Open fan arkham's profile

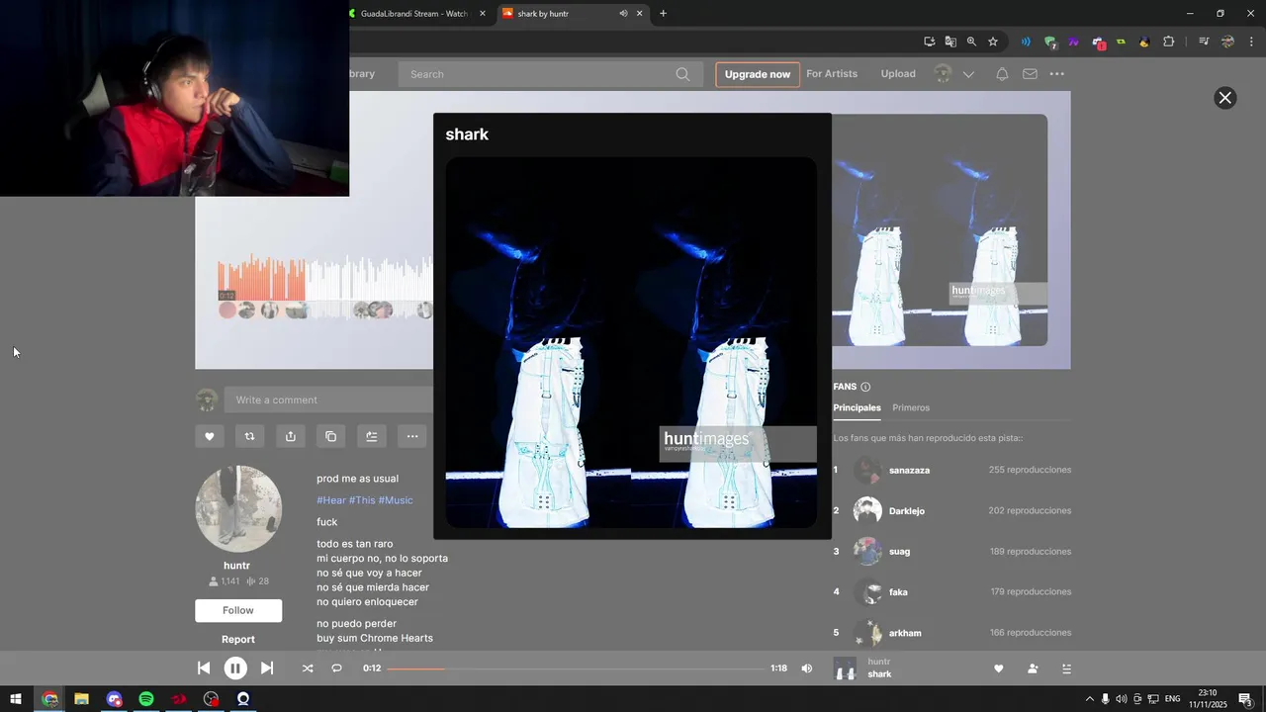tap(905, 633)
